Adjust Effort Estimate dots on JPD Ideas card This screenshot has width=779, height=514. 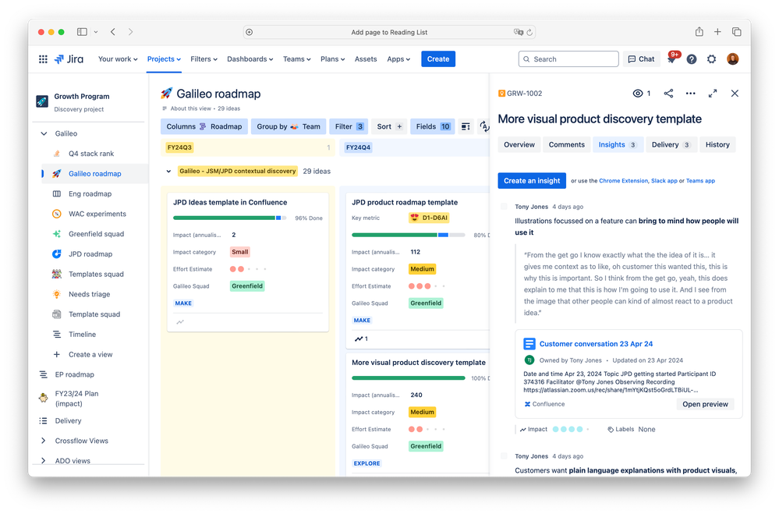tap(248, 269)
